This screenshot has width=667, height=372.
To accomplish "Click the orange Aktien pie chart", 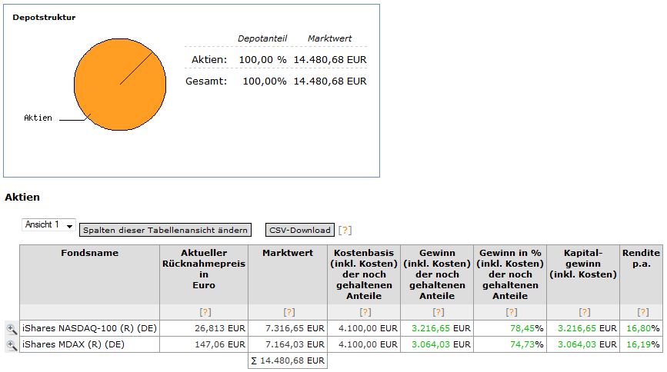I will click(x=120, y=83).
